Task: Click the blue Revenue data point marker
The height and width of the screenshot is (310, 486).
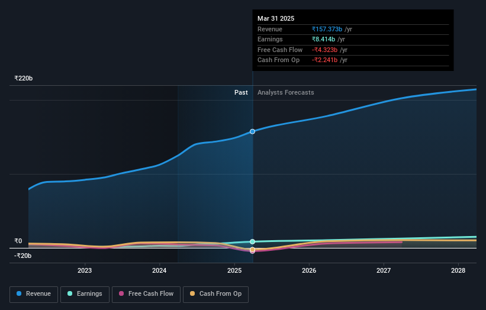Action: (252, 131)
